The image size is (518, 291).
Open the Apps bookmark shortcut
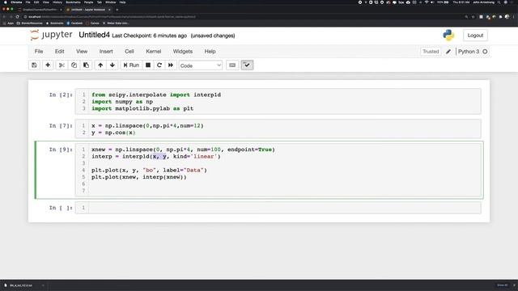[9, 23]
